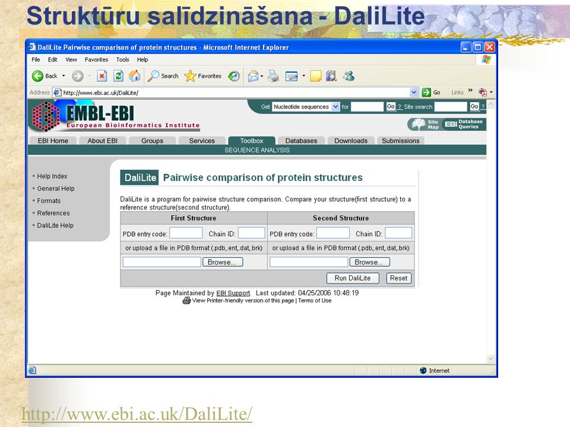Open the EBI Support link

[x=233, y=293]
